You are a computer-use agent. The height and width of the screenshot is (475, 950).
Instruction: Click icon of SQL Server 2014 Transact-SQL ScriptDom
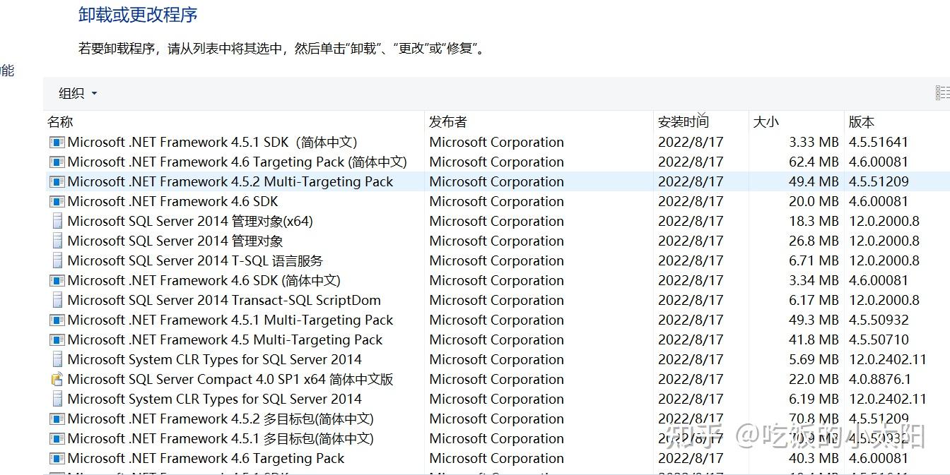point(57,300)
